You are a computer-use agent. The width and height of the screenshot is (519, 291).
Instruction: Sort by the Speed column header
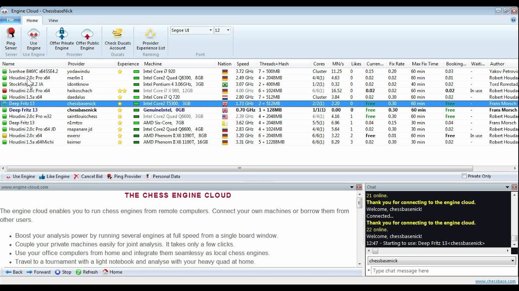pyautogui.click(x=246, y=64)
